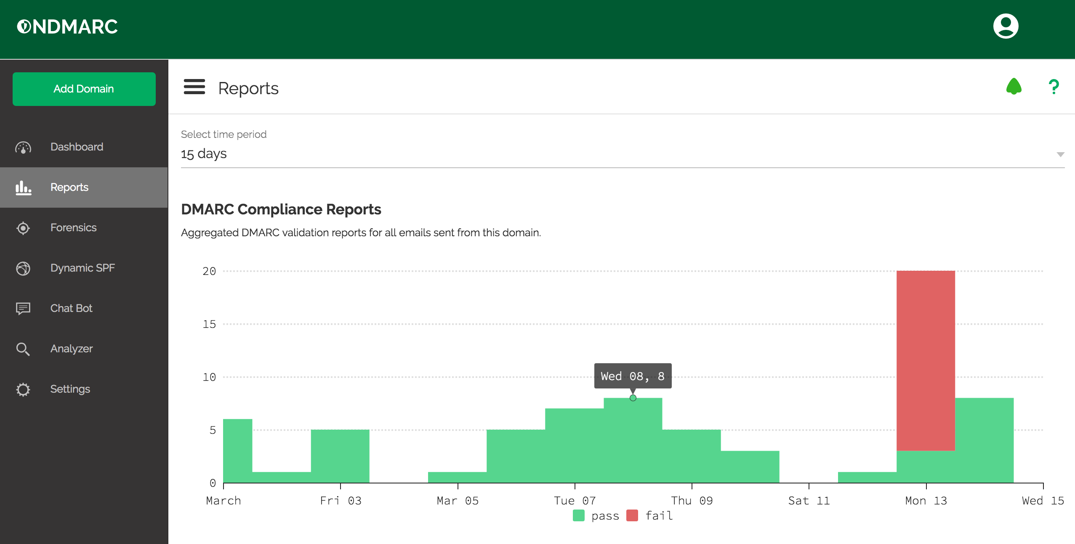The image size is (1075, 544).
Task: Click the Settings gear icon
Action: [23, 389]
